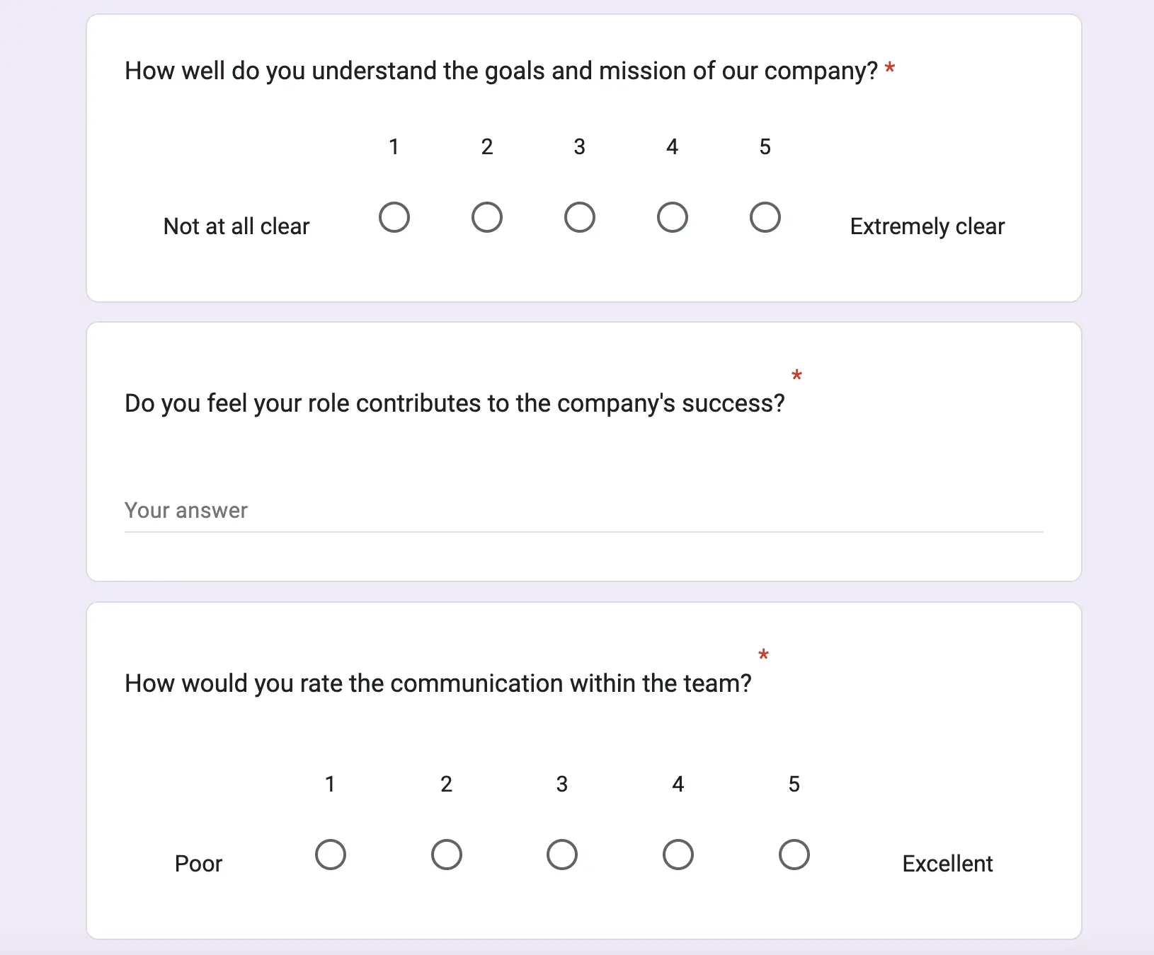Click the team communication question title

click(x=438, y=683)
